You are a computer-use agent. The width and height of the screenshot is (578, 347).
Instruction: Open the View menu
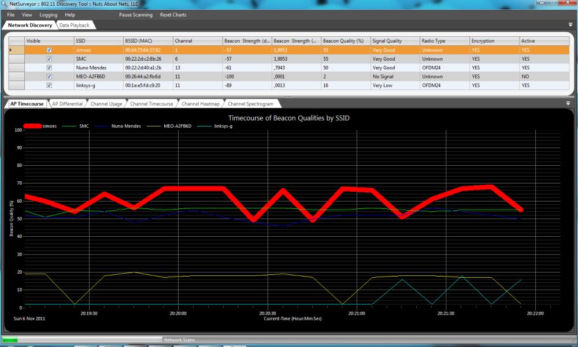coord(27,15)
